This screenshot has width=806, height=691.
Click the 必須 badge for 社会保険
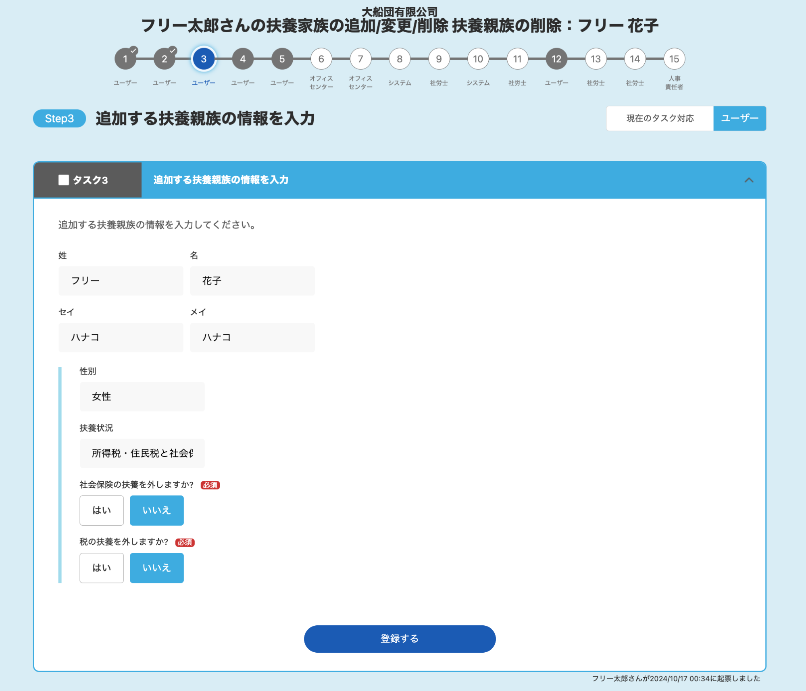click(210, 485)
